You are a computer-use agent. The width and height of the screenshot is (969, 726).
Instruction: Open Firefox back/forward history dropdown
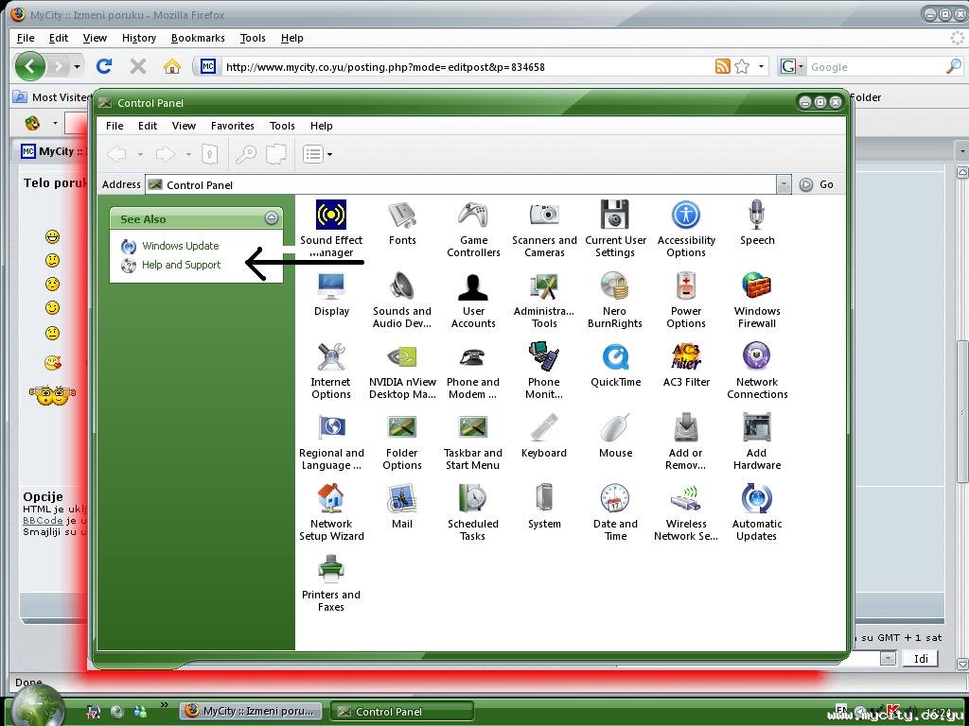coord(78,66)
